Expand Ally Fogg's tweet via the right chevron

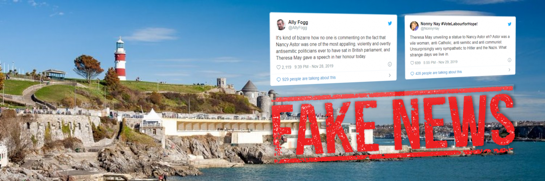(x=390, y=75)
